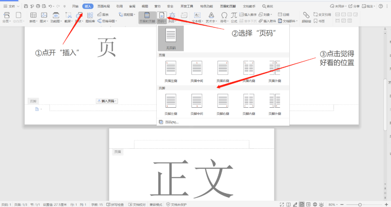Switch to the 页面布局 page layout tab
The image size is (391, 207).
[104, 6]
